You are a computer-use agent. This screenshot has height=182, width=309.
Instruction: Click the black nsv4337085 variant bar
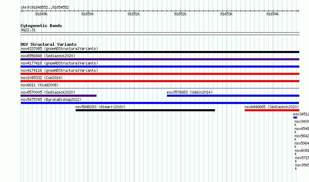(160, 52)
